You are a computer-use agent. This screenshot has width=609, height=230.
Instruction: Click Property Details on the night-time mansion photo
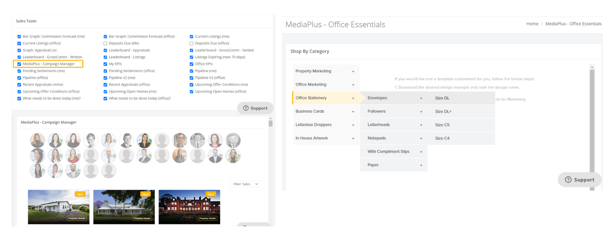coord(207,218)
